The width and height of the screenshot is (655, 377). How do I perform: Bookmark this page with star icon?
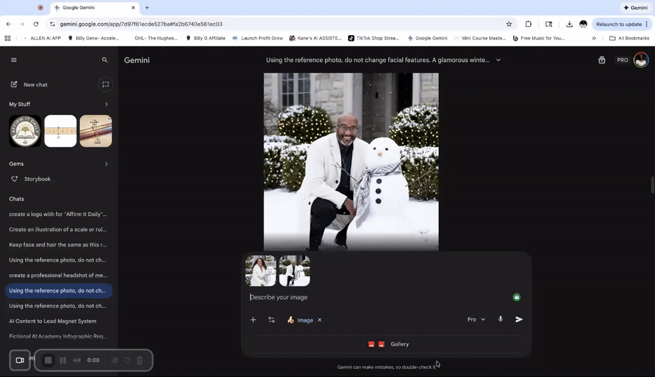[509, 24]
